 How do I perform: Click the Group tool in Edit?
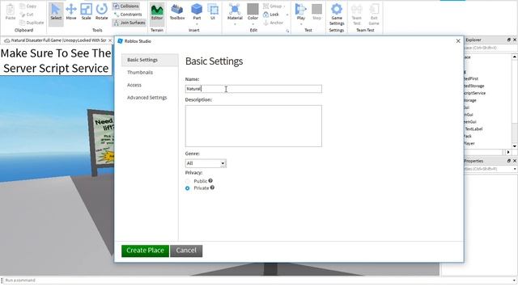[x=274, y=6]
